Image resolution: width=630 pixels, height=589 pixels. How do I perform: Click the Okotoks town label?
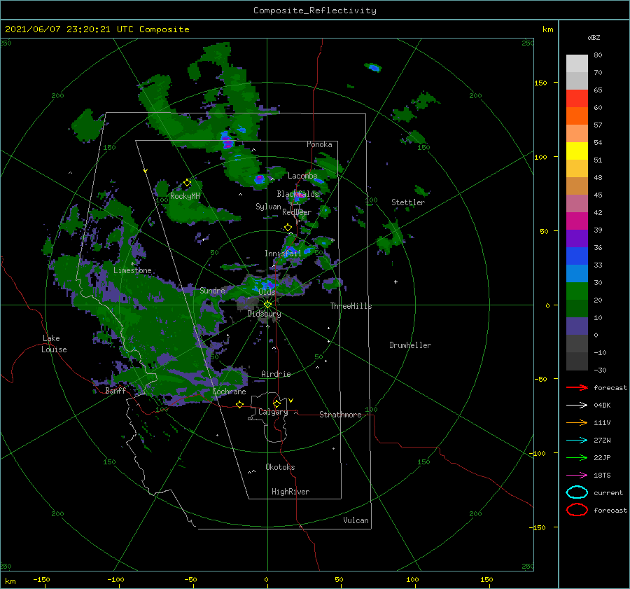[280, 467]
